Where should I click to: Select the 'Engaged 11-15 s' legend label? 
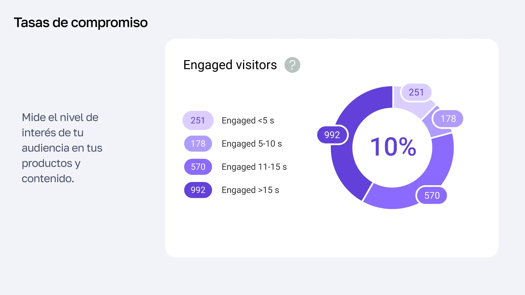click(254, 167)
